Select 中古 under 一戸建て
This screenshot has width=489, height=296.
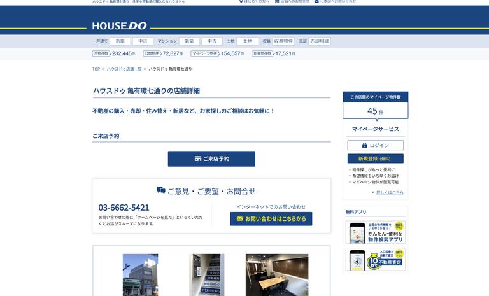pos(143,41)
